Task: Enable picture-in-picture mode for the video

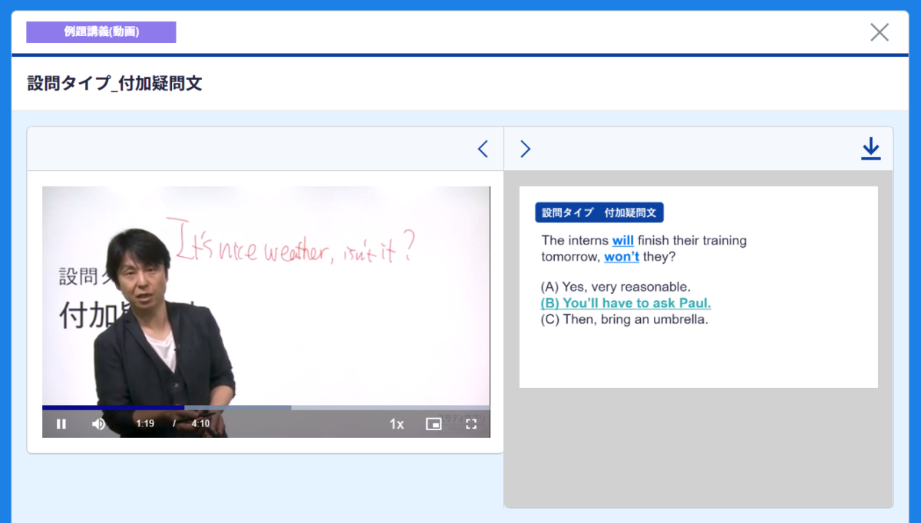Action: [434, 424]
